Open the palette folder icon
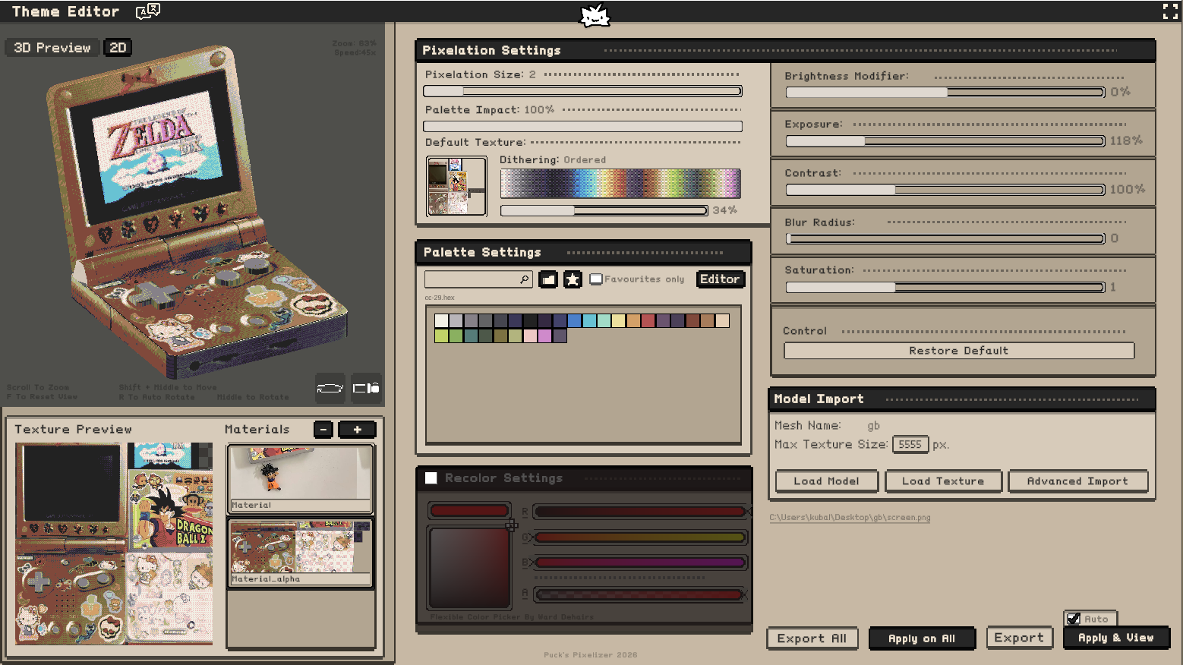This screenshot has width=1183, height=665. click(x=548, y=279)
